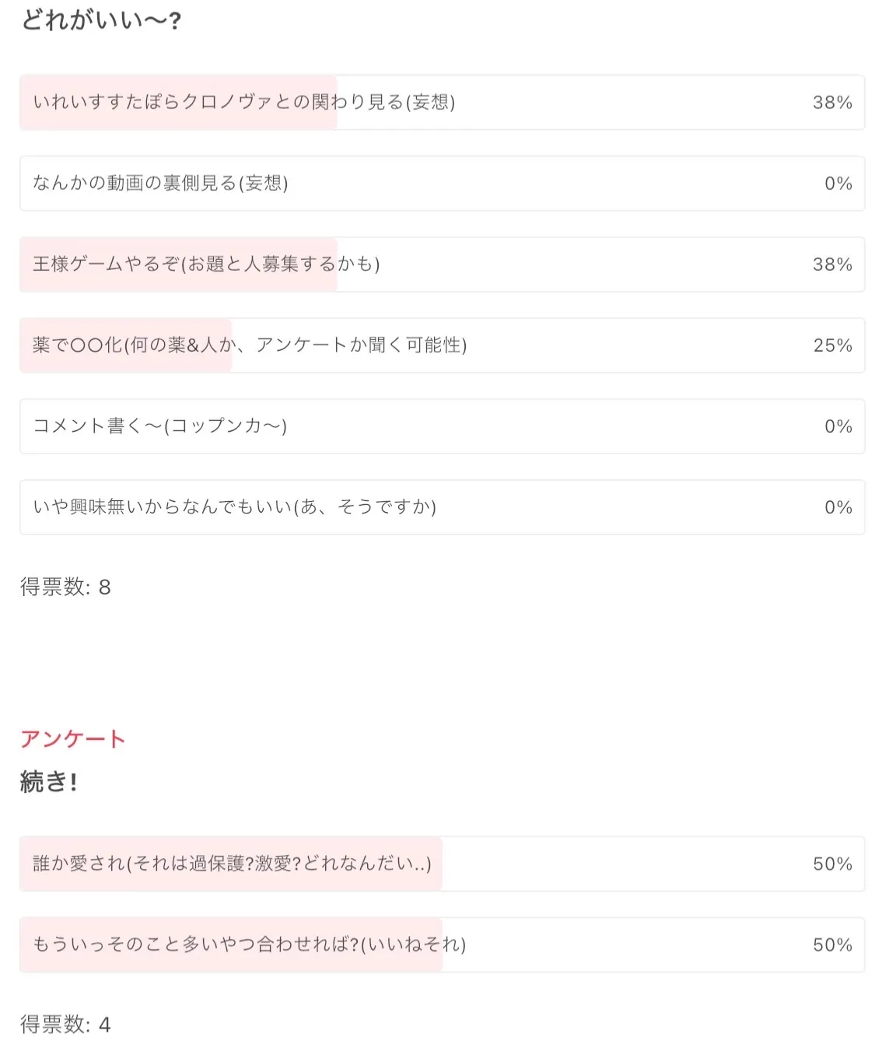This screenshot has height=1041, width=882.
Task: Click the 得票数: 8 vote count
Action: pyautogui.click(x=65, y=587)
